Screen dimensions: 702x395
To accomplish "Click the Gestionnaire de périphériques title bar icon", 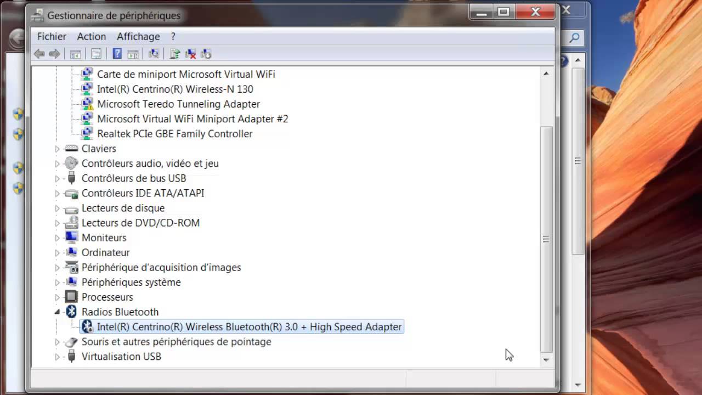I will (x=38, y=15).
